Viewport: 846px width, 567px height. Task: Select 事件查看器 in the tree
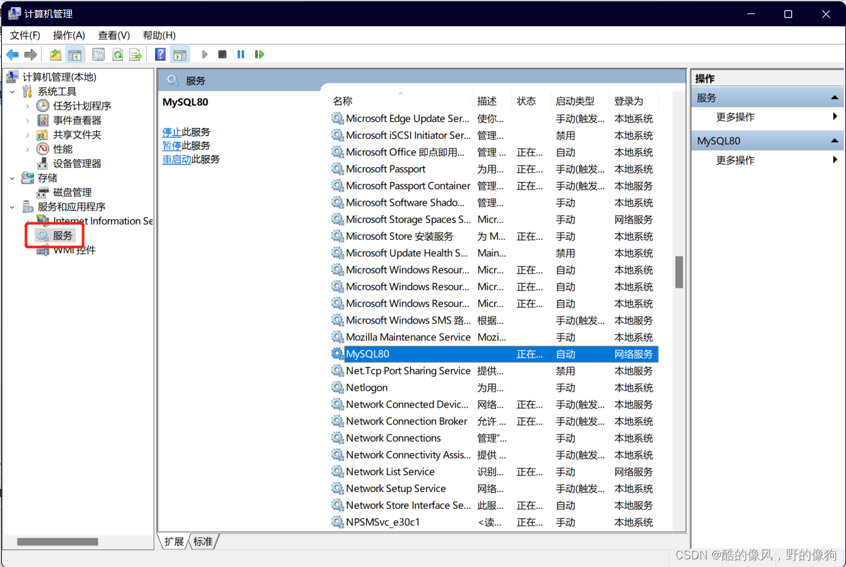coord(77,120)
